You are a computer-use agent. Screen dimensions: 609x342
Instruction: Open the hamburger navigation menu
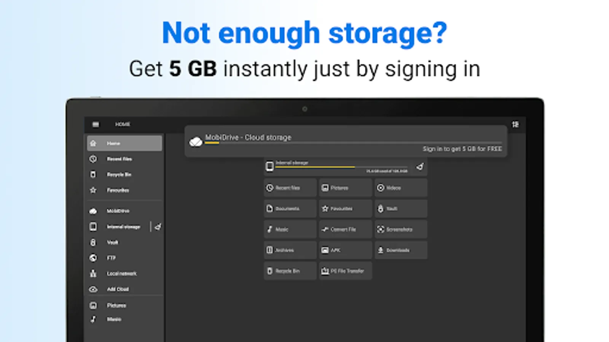click(96, 124)
